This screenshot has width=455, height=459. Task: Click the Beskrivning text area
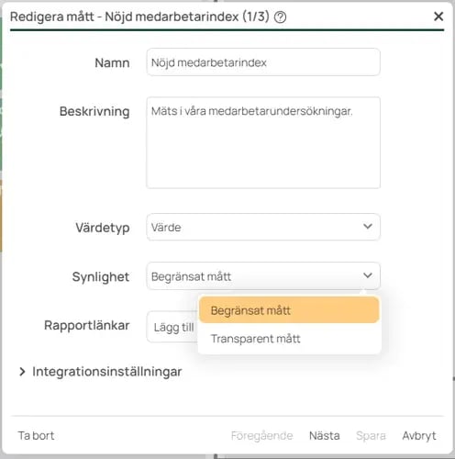coord(263,142)
